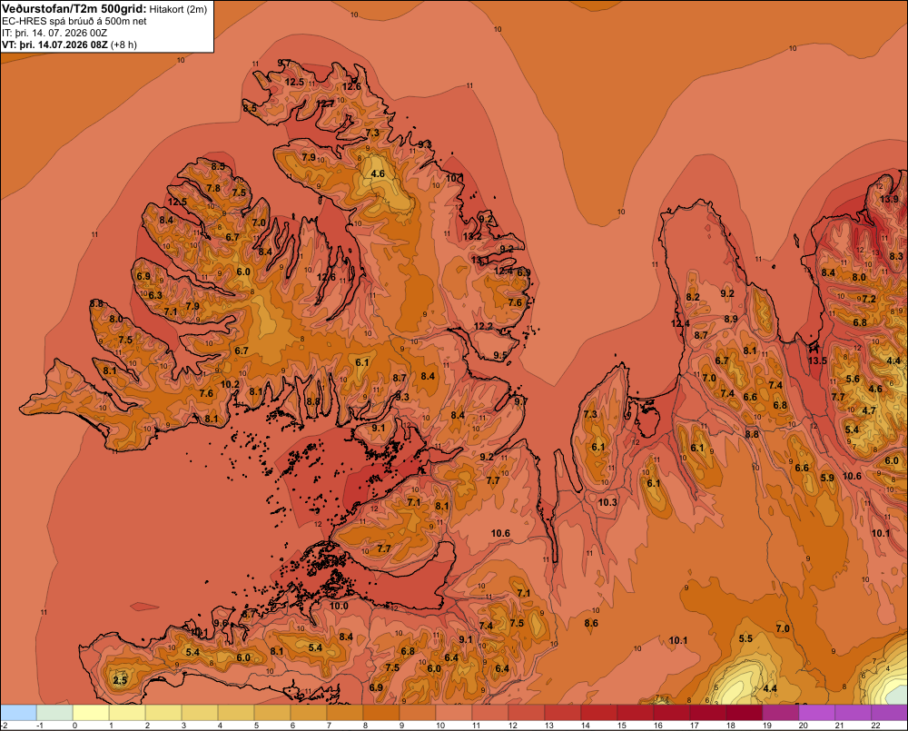Click the 10.0 temperature value on the map
908x731 pixels.
coord(339,606)
